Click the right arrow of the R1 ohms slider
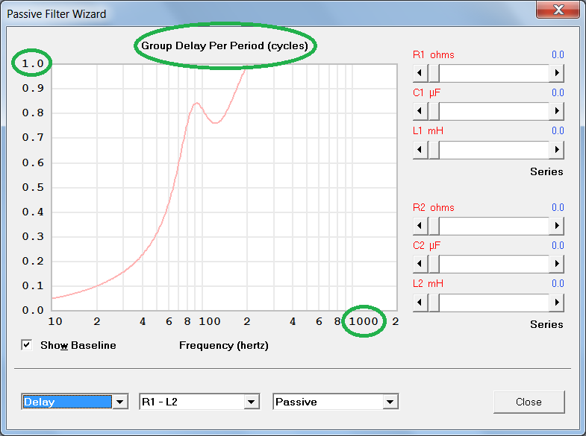 point(556,73)
